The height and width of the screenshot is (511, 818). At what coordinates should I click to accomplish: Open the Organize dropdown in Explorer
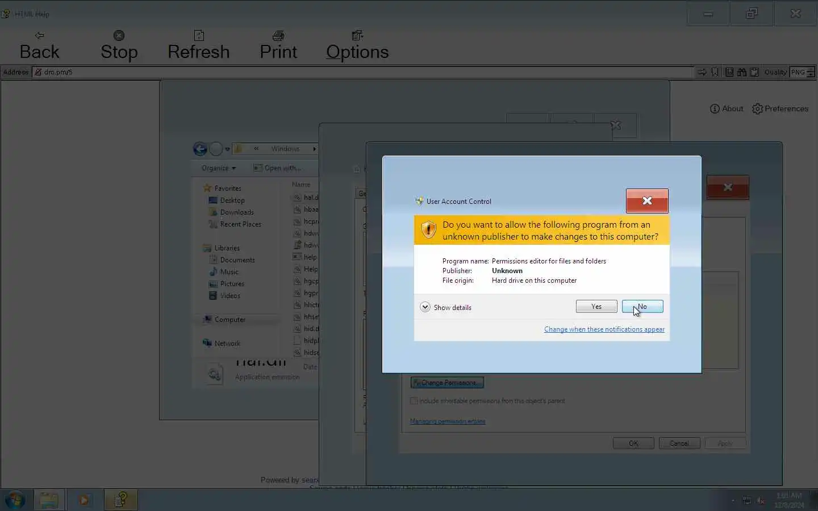click(219, 168)
